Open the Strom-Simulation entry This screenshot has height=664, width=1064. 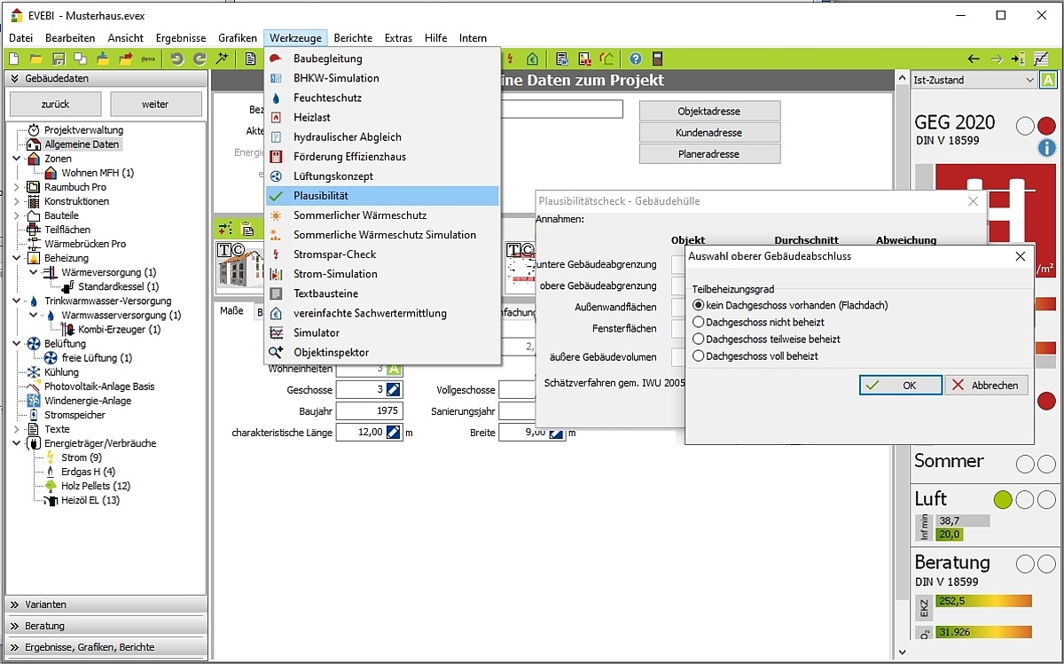[x=382, y=274]
